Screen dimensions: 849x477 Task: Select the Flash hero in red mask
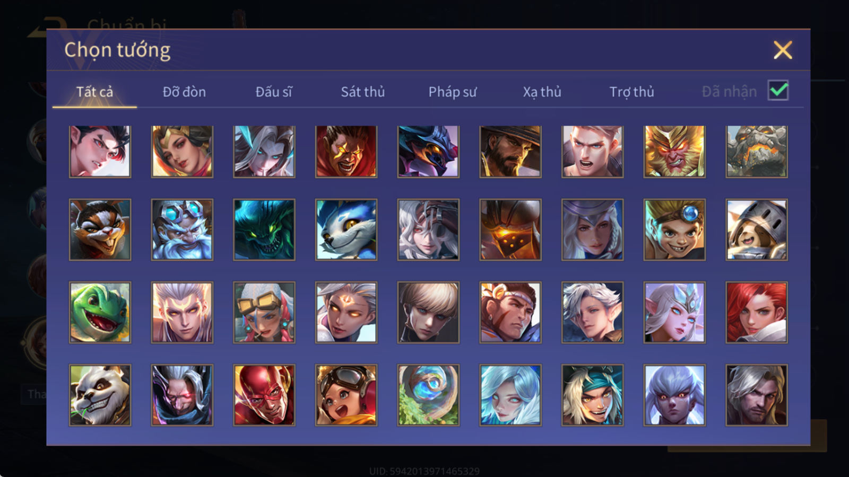[264, 395]
